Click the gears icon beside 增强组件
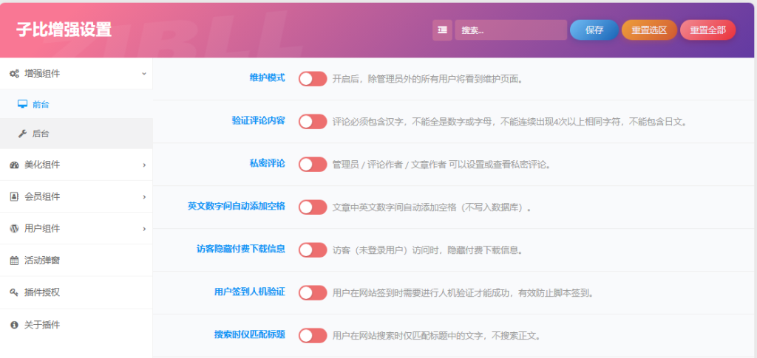 pyautogui.click(x=15, y=74)
